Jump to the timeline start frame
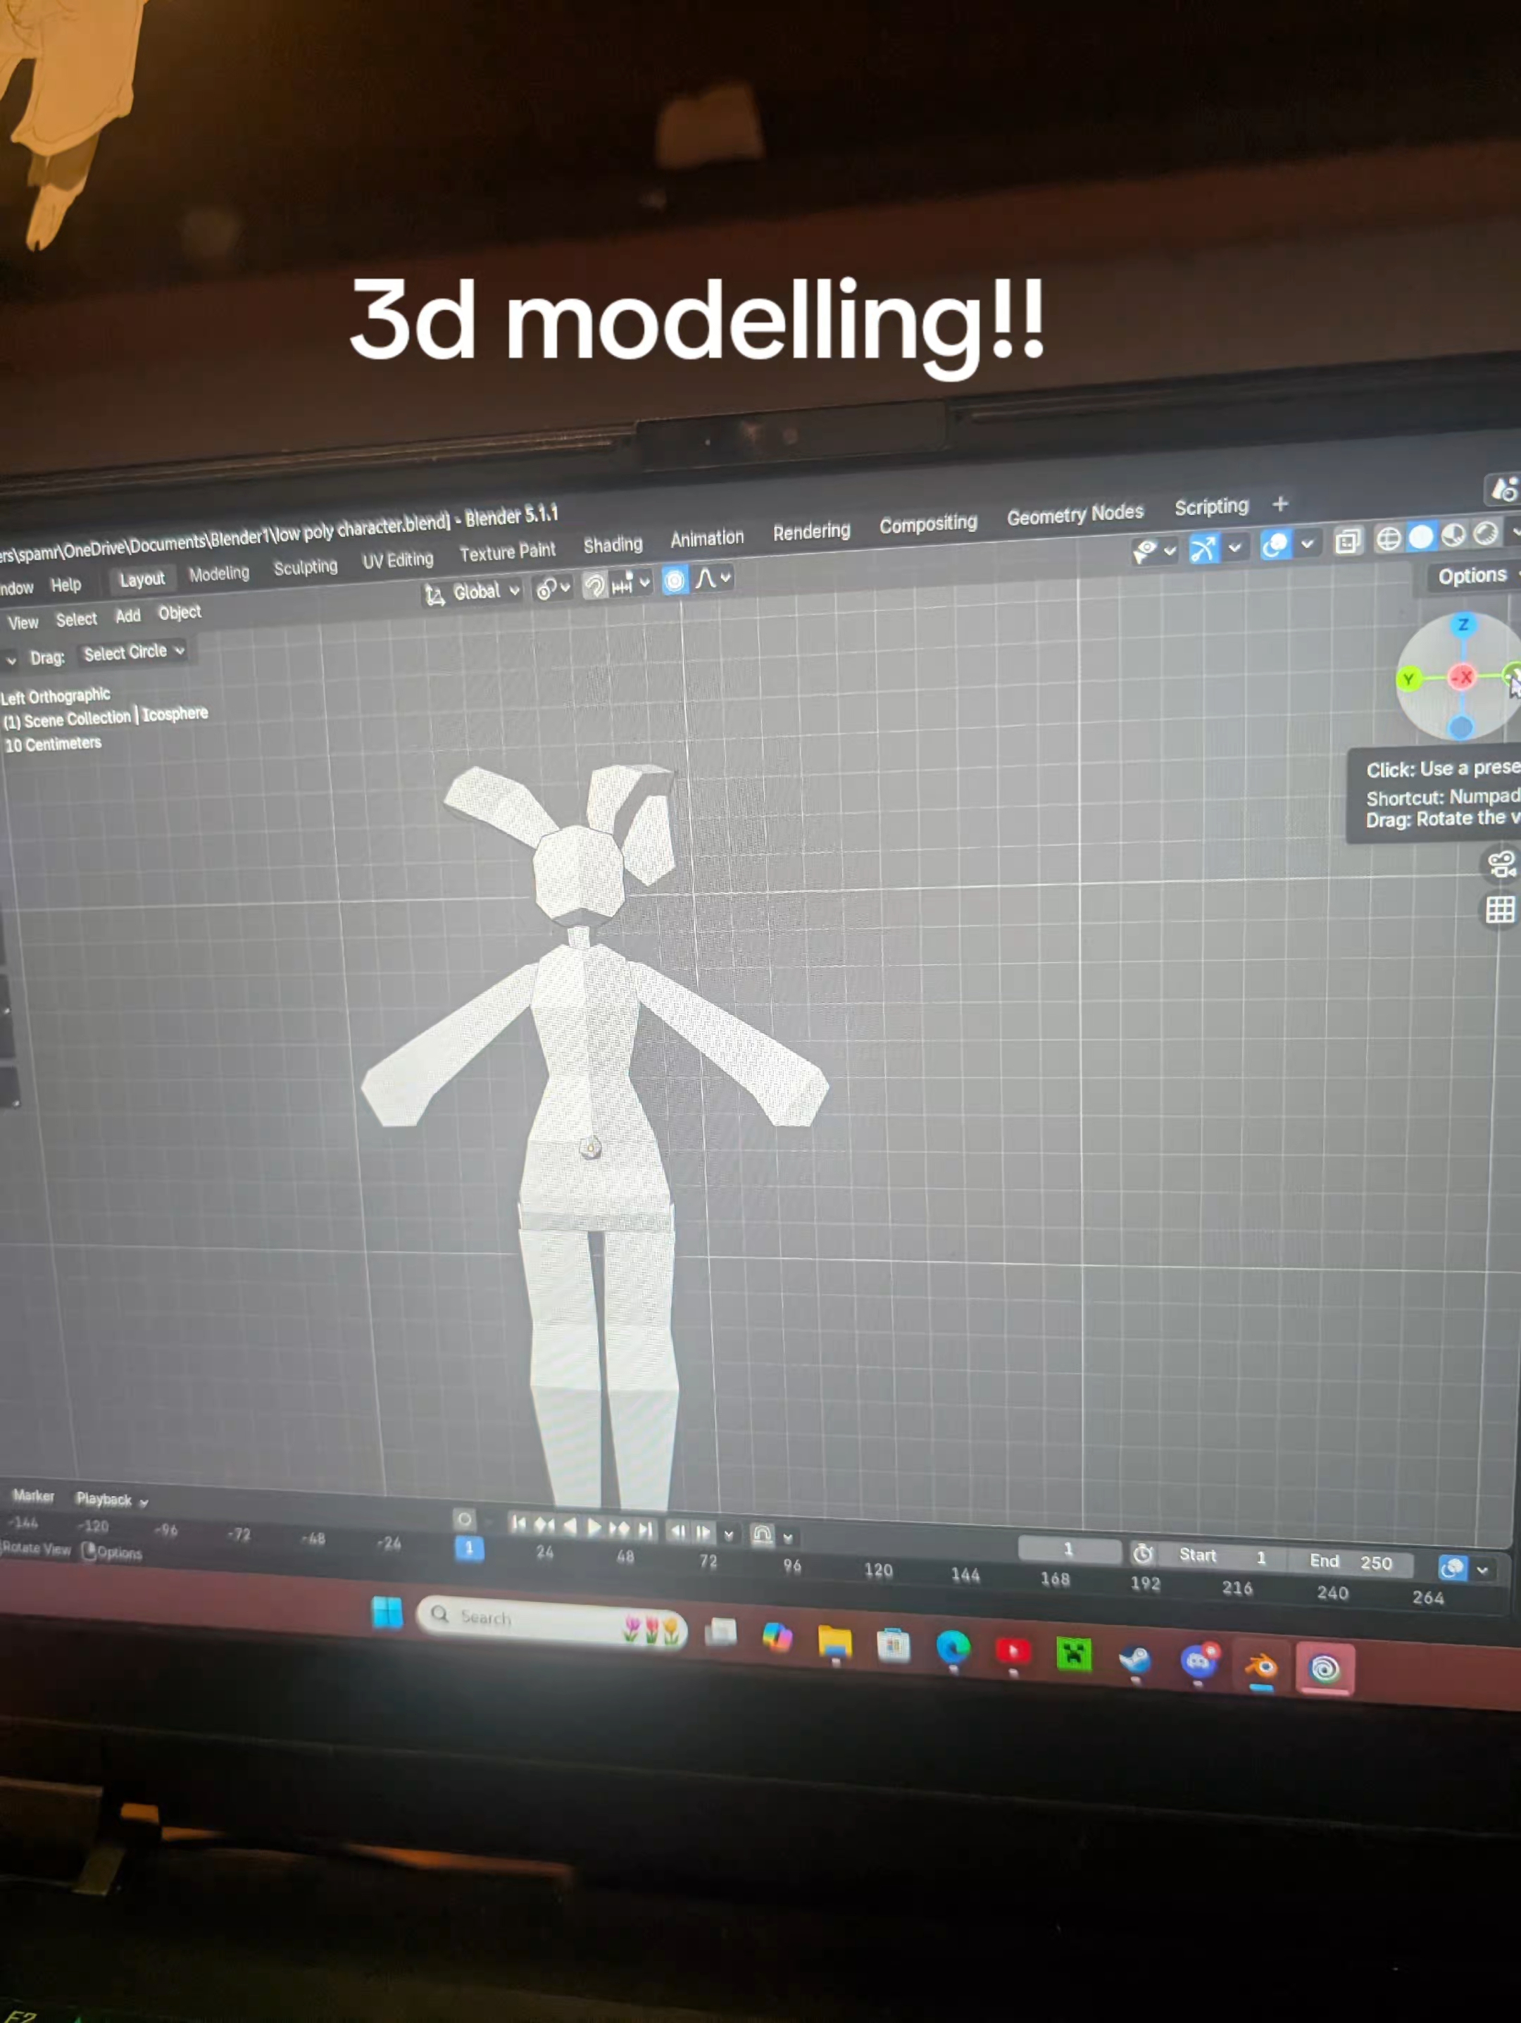 pos(518,1523)
